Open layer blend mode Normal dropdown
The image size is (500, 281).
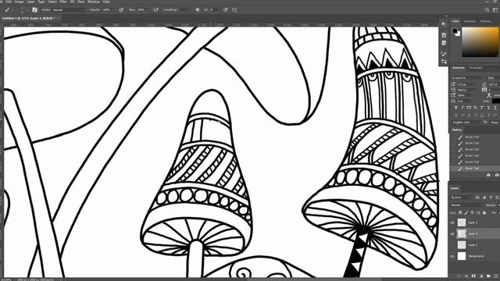(467, 205)
